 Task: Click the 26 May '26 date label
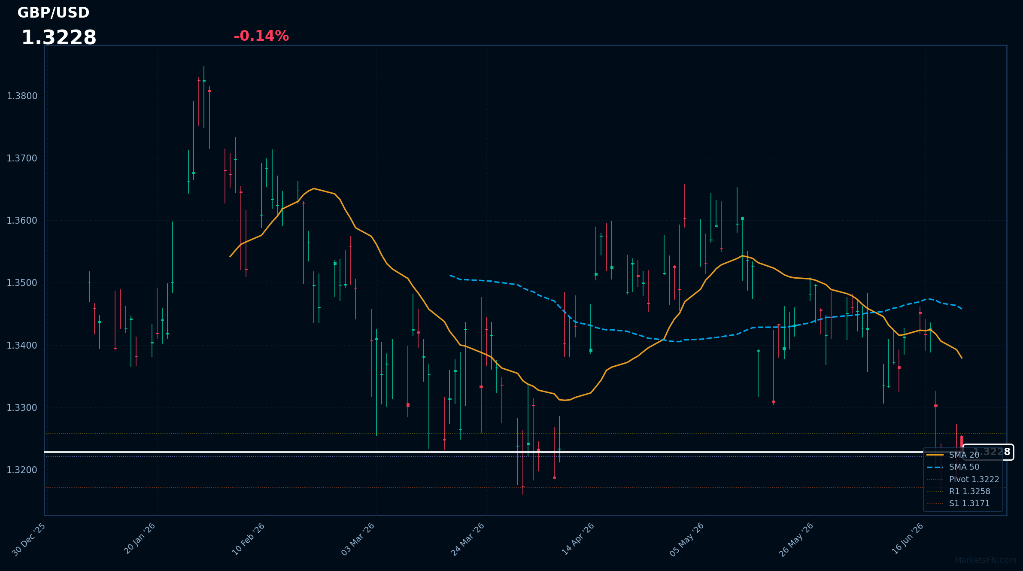(797, 540)
